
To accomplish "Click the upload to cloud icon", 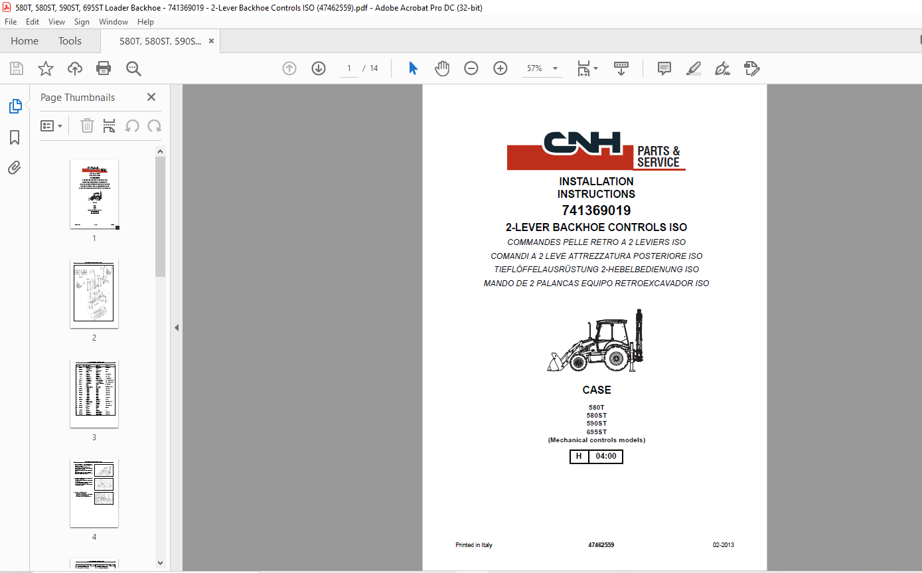I will pyautogui.click(x=75, y=68).
